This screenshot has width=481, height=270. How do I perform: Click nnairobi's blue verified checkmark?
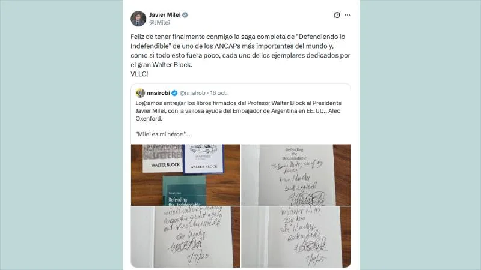point(174,93)
